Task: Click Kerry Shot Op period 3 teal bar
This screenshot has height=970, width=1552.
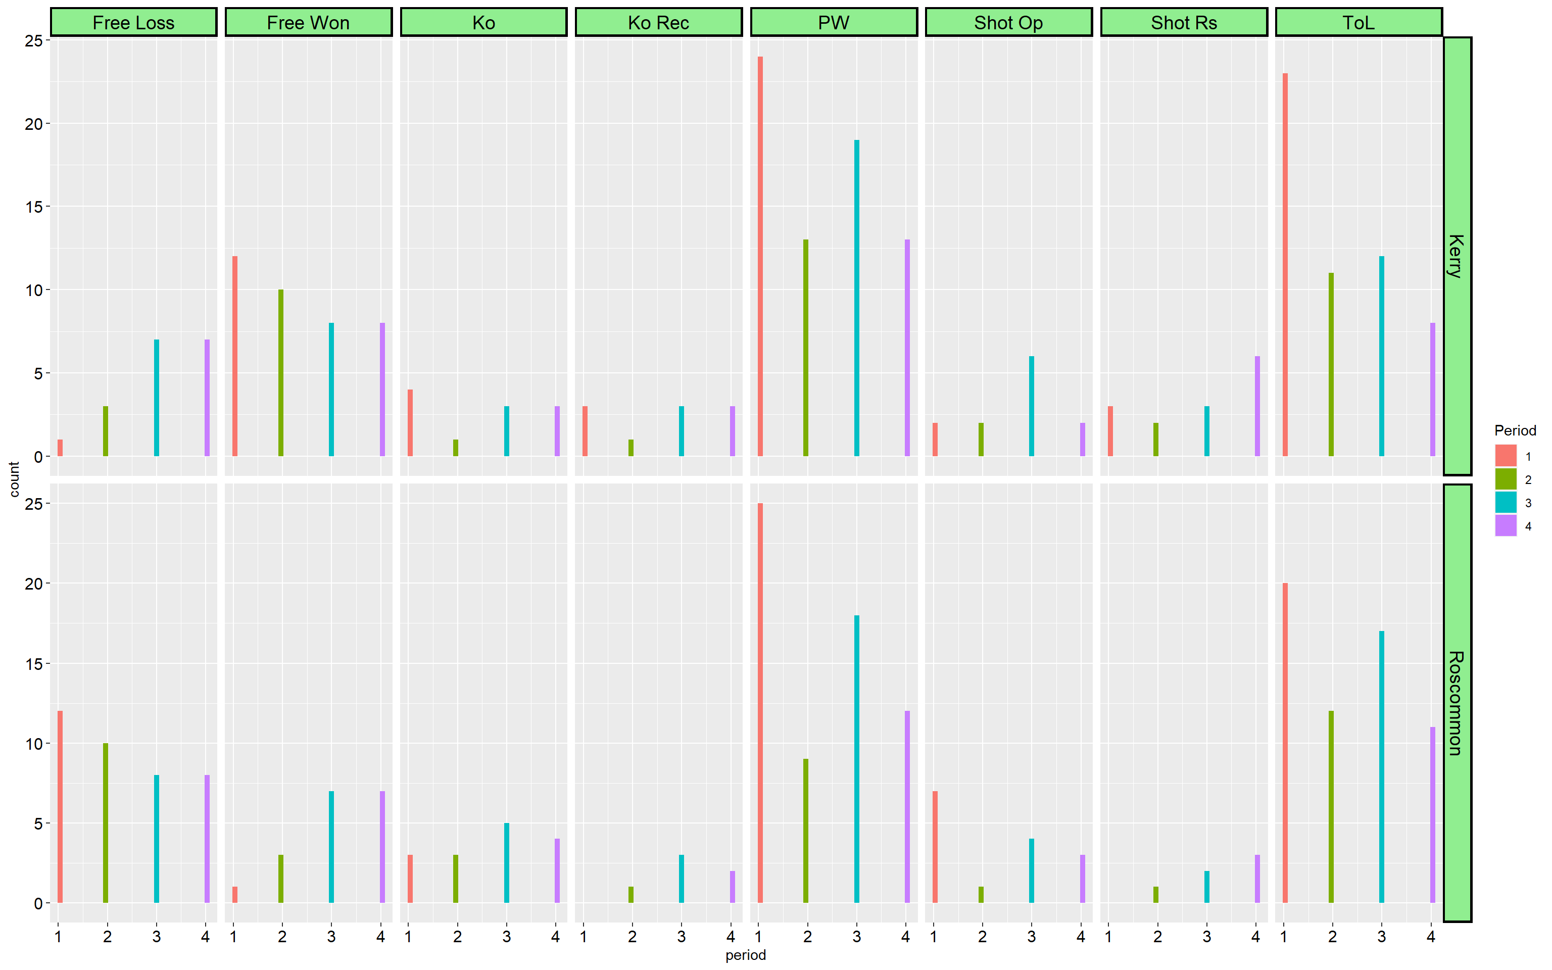Action: click(1032, 406)
